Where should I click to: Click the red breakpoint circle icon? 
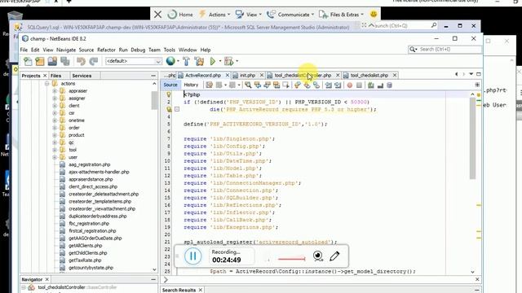pyautogui.click(x=350, y=85)
